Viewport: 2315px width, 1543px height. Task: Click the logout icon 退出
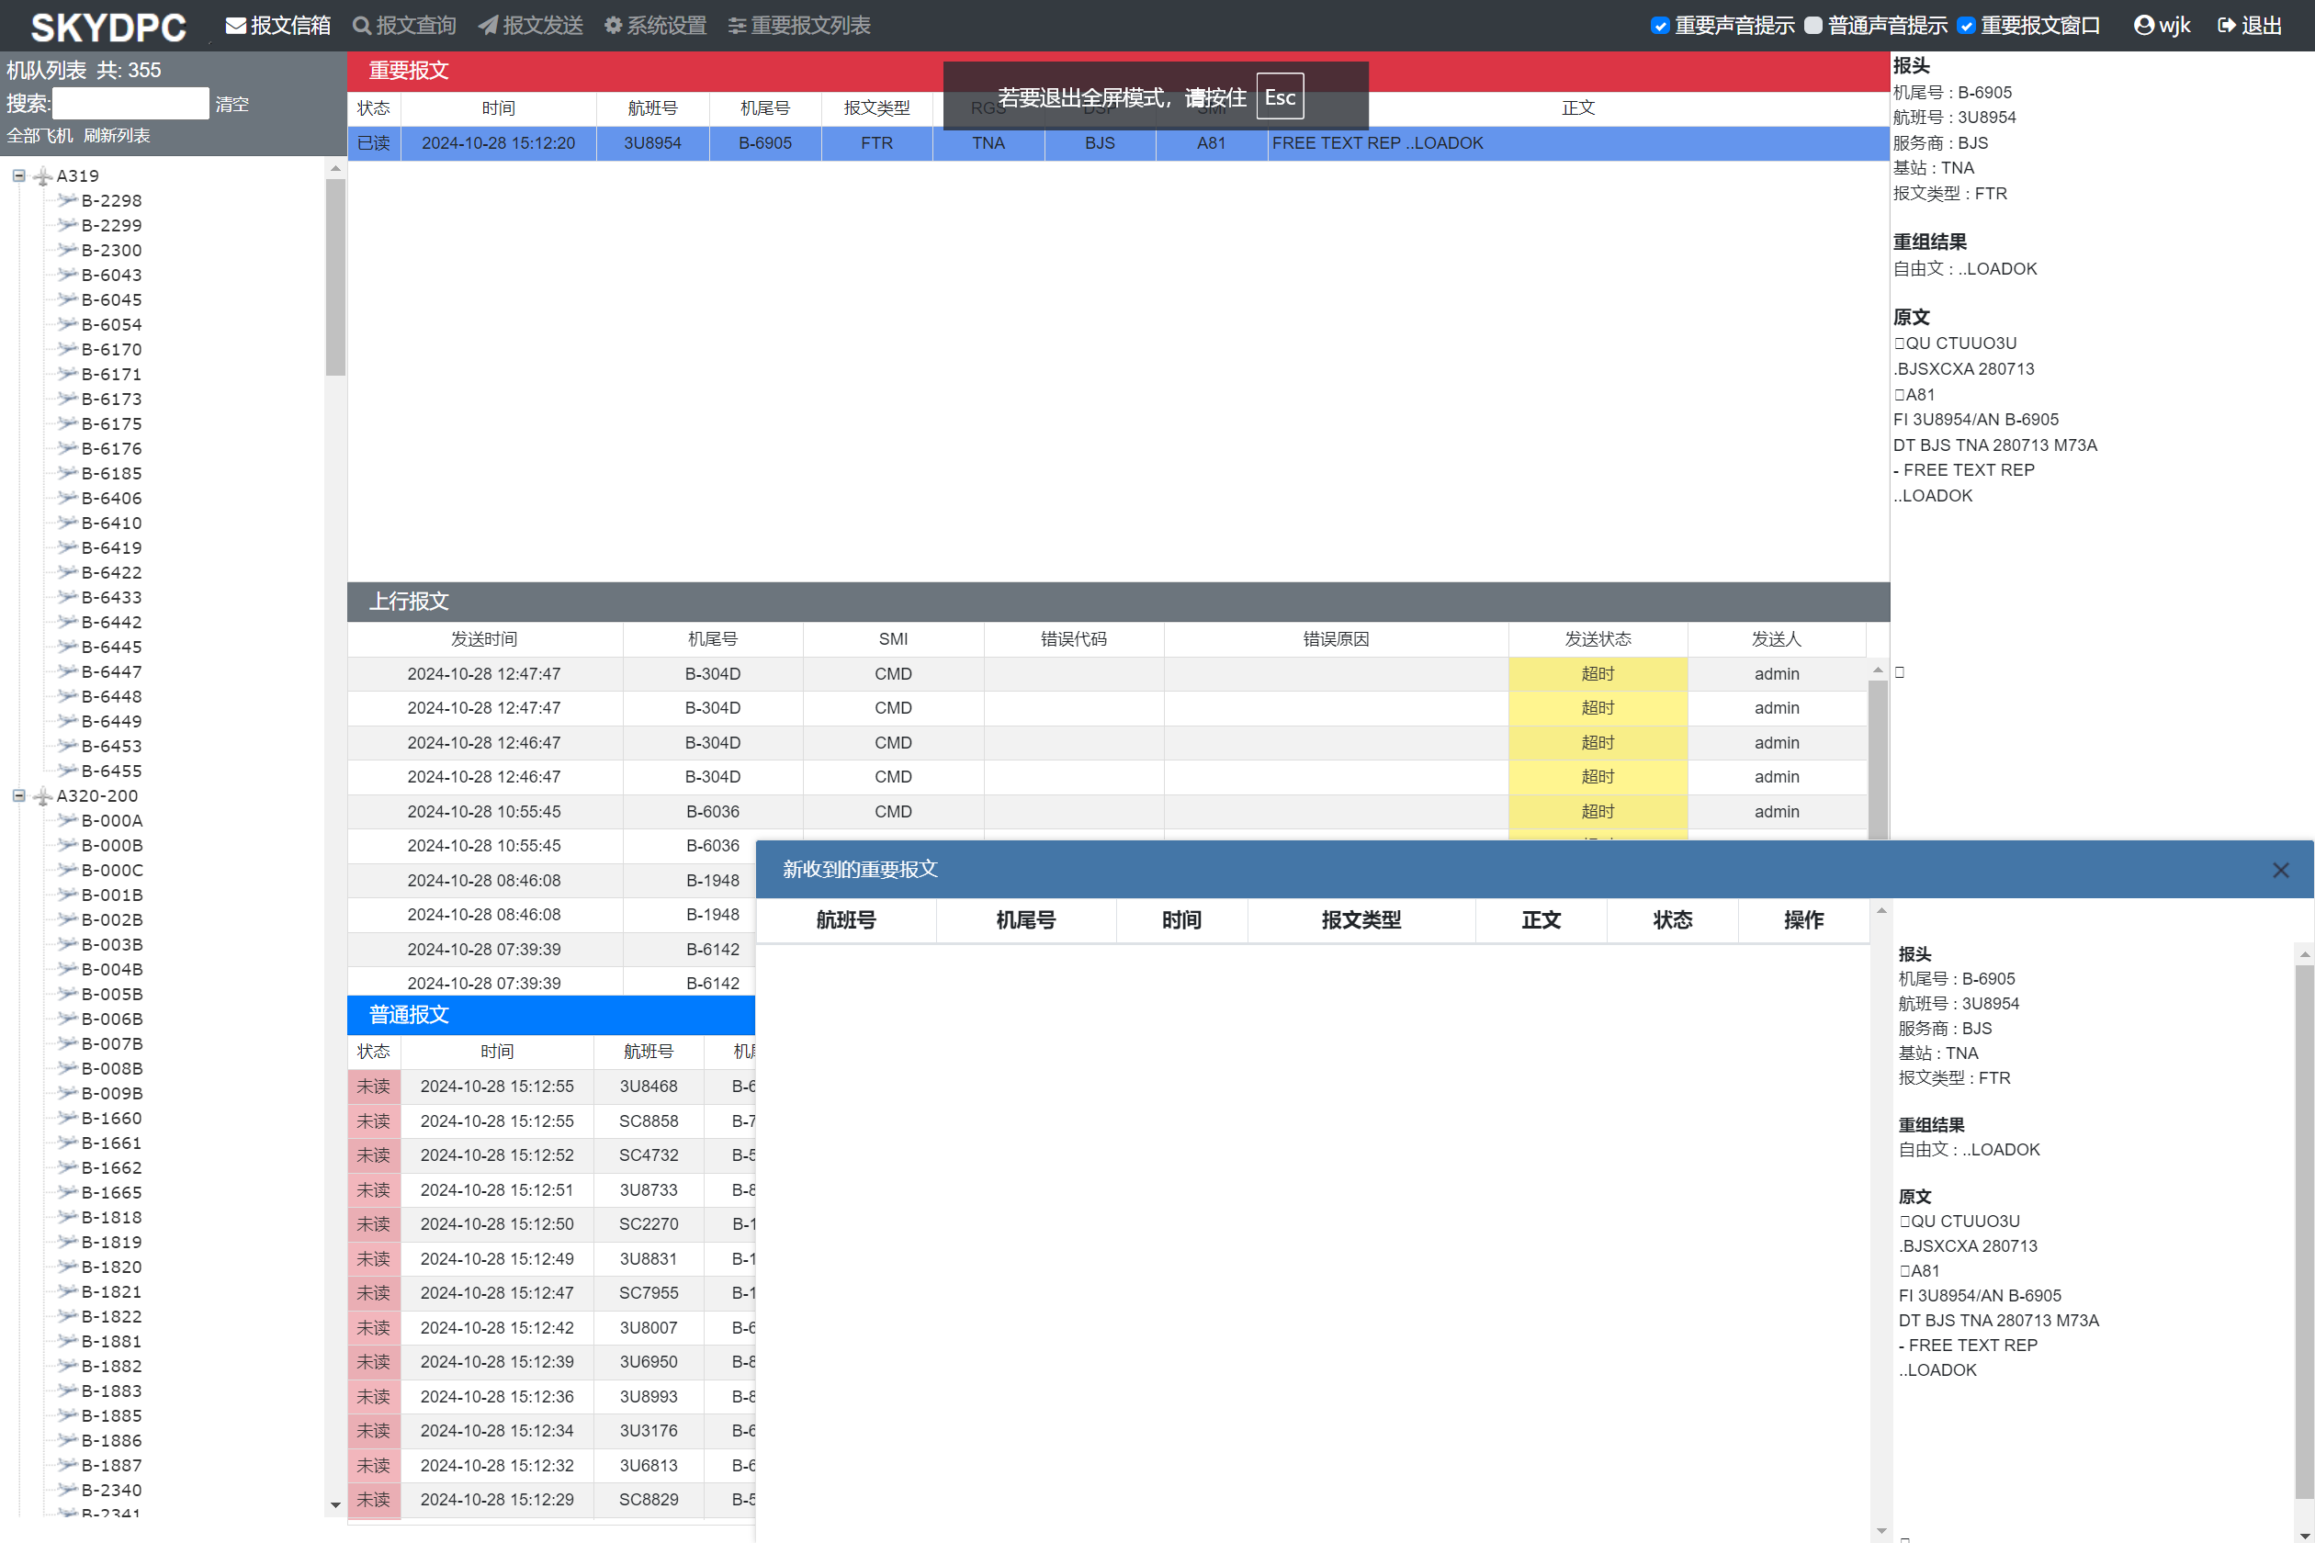pyautogui.click(x=2227, y=26)
